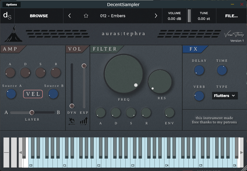Minimize the DecentSampler window
247x171 pixels.
click(x=232, y=5)
